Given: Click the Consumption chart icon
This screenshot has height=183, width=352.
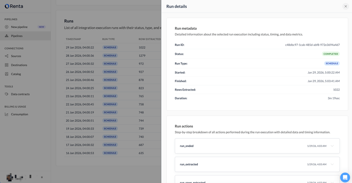Looking at the screenshot, I should pyautogui.click(x=7, y=114).
